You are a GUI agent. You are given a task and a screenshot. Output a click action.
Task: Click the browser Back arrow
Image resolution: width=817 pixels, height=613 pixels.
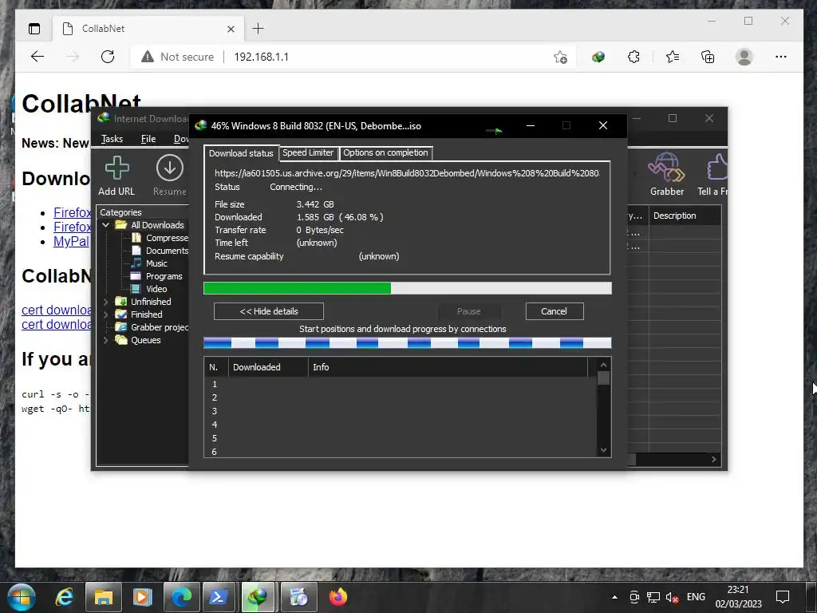pos(37,57)
